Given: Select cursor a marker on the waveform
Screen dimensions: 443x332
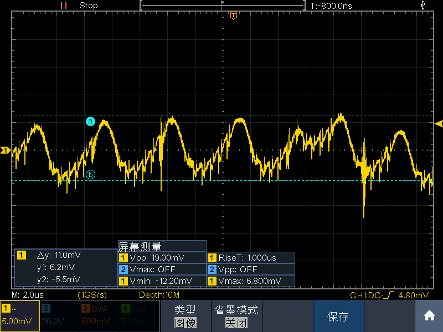Looking at the screenshot, I should (x=90, y=121).
